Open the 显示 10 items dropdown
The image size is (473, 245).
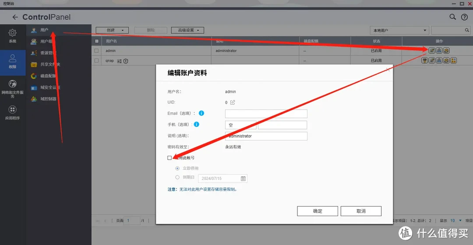(x=455, y=220)
